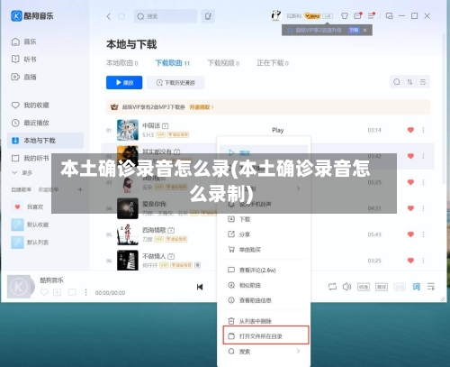Open 下载历史漫游 download history
Image resolution: width=450 pixels, height=367 pixels.
pyautogui.click(x=175, y=82)
